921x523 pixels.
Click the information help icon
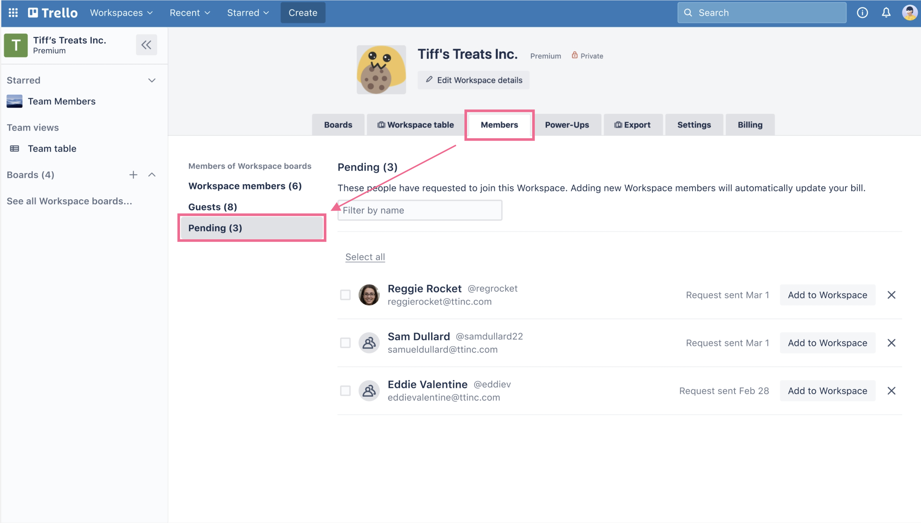pyautogui.click(x=862, y=13)
